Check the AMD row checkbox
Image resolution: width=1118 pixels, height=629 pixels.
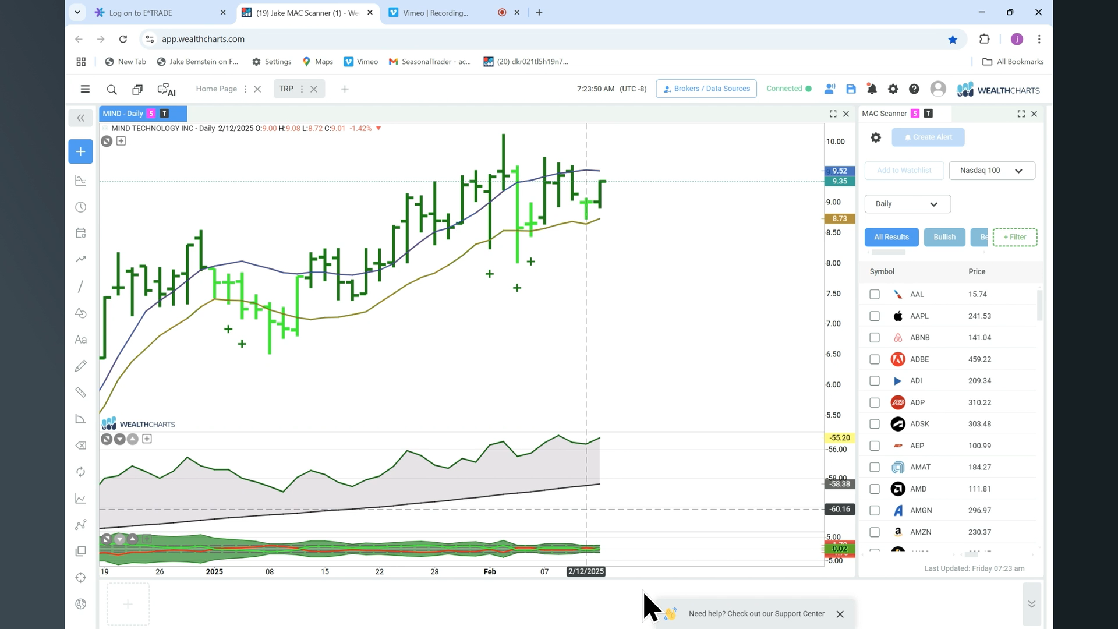pos(875,489)
